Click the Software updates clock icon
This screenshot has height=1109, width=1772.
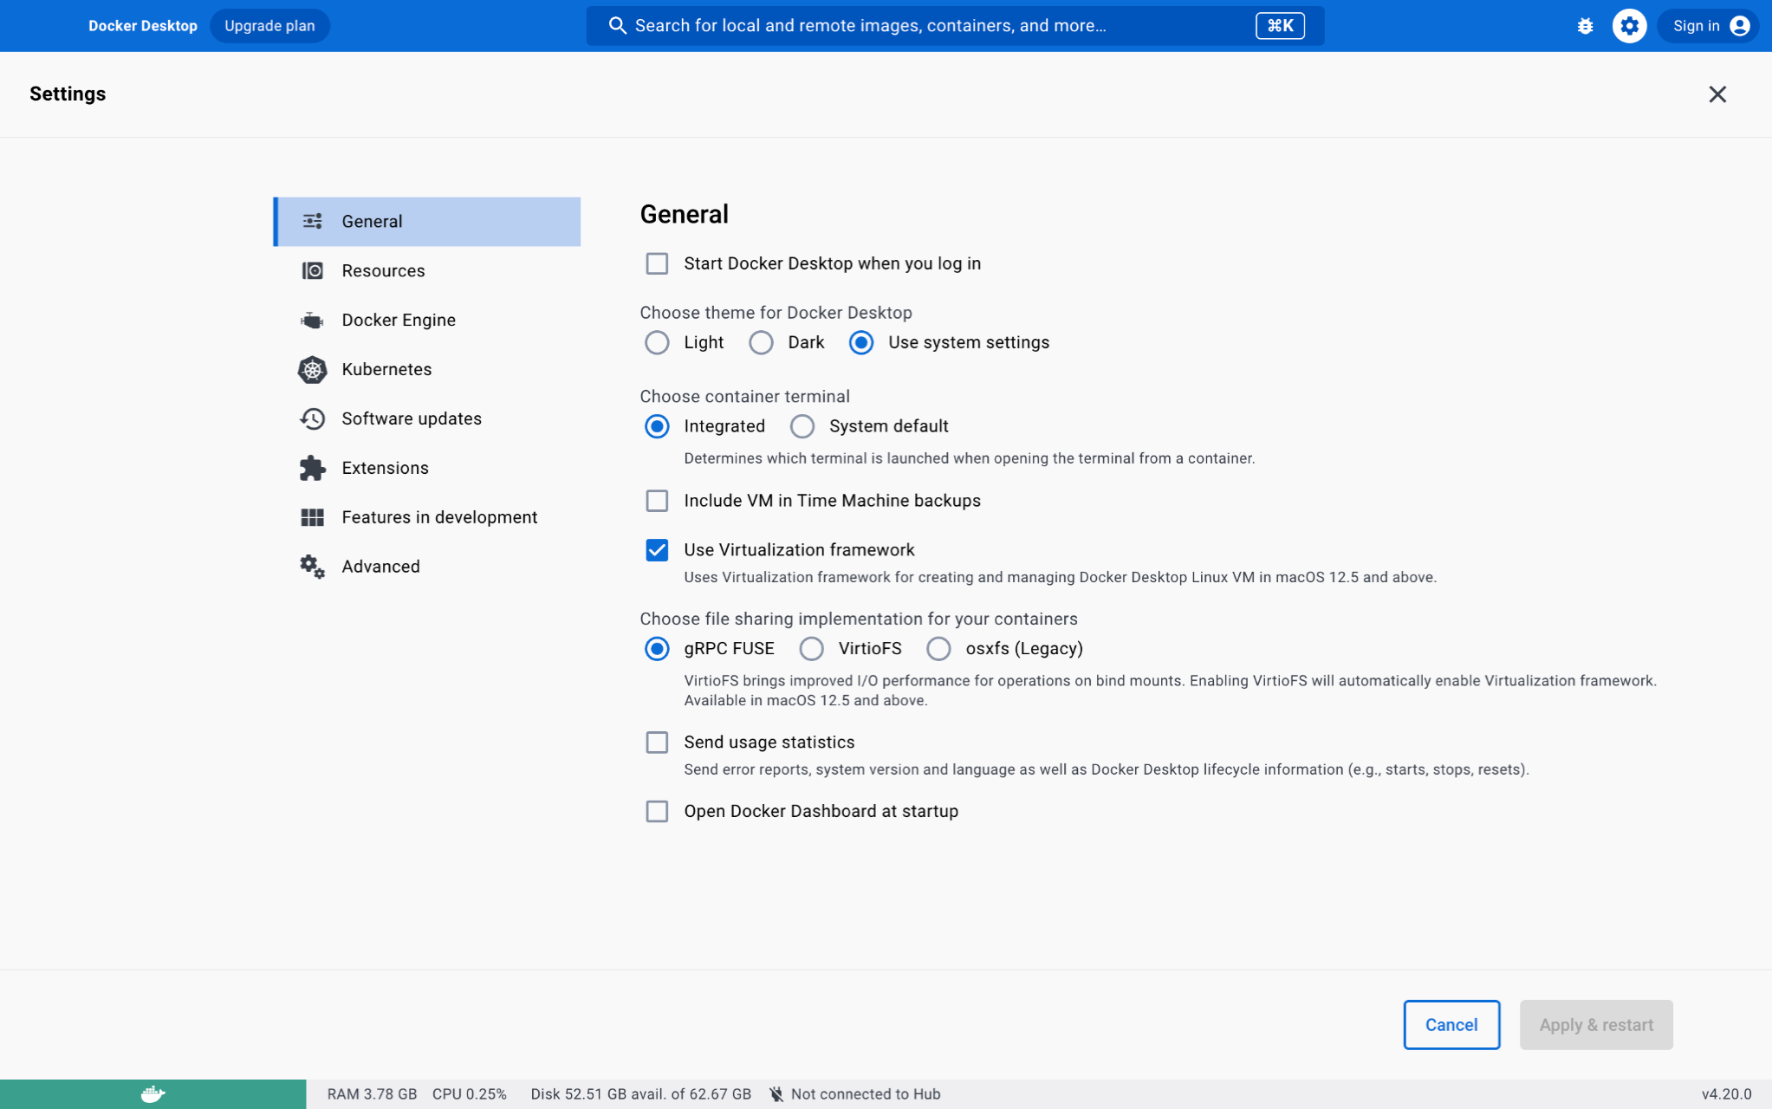click(312, 418)
